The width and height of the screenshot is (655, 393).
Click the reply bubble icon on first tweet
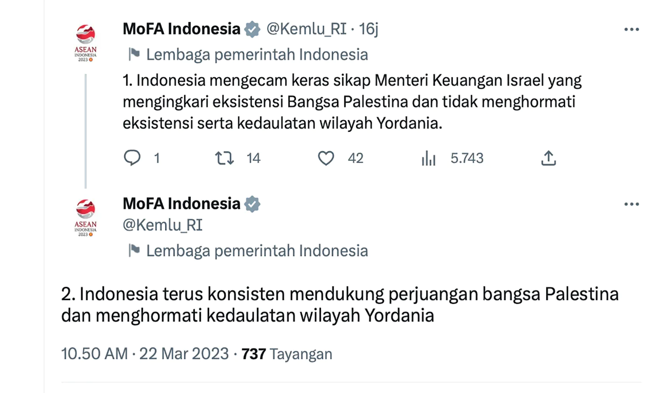point(132,158)
